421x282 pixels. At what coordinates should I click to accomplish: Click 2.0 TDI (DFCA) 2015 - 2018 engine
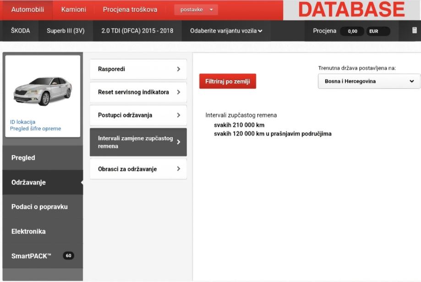(x=137, y=31)
